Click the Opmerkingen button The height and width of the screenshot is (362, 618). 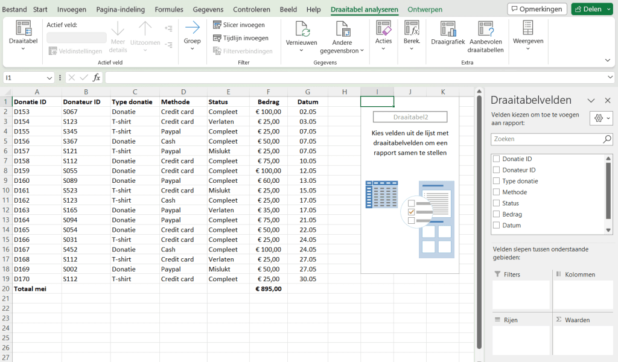[537, 9]
